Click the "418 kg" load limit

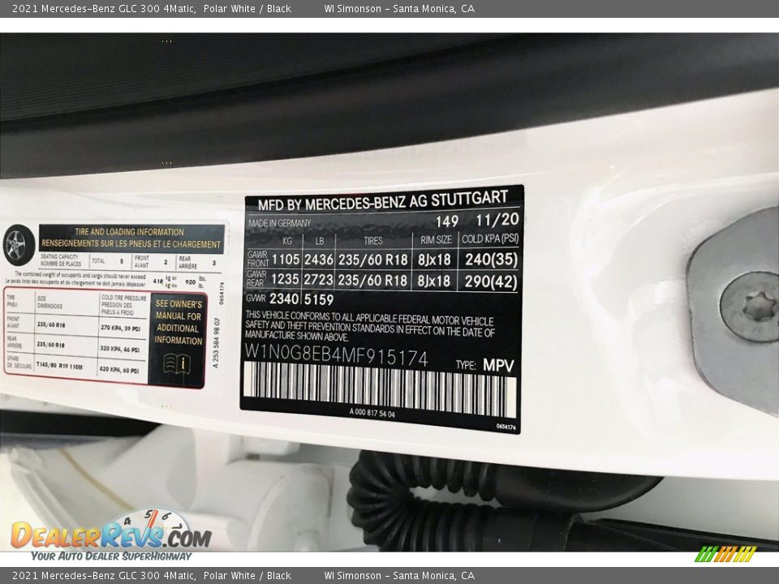tap(165, 281)
